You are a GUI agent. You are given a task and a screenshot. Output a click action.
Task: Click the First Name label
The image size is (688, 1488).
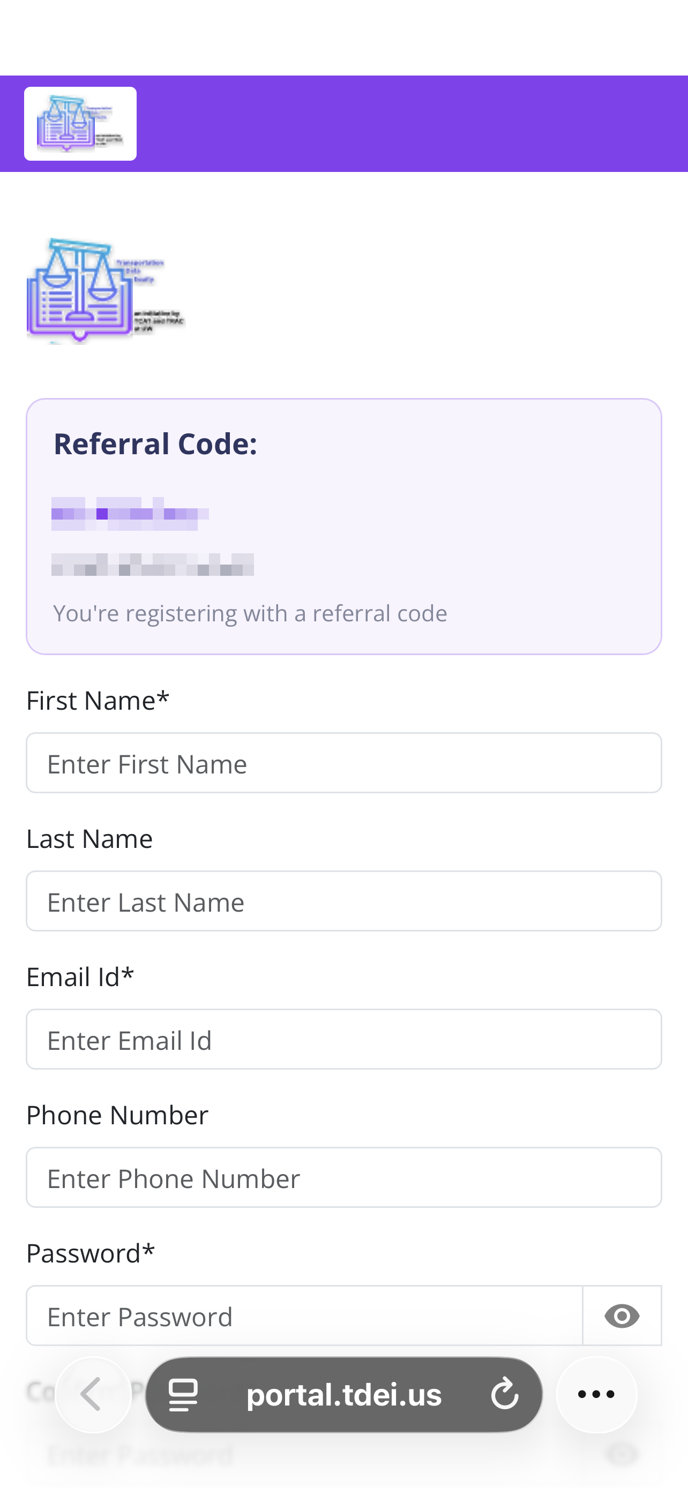98,700
